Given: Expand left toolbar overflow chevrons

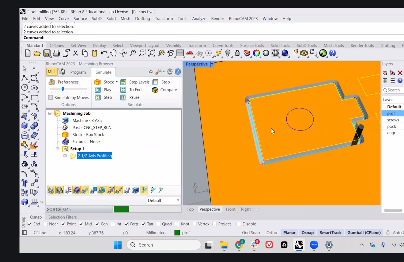Looking at the screenshot, I should point(42,202).
